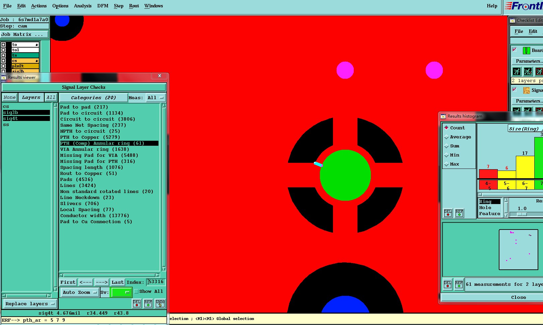Enable the Show All checkbox
This screenshot has width=543, height=325.
pyautogui.click(x=136, y=291)
